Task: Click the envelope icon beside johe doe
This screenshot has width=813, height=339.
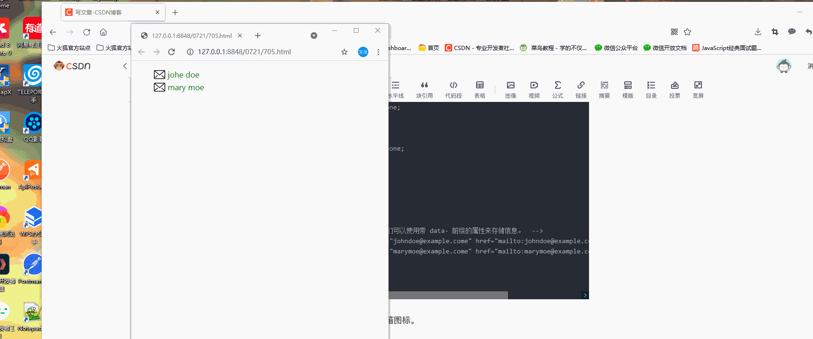Action: click(159, 75)
